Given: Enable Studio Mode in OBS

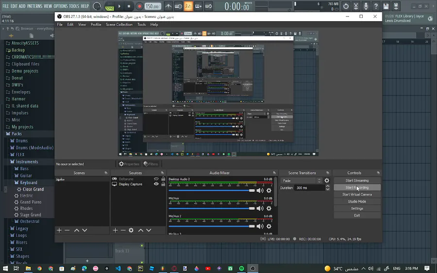Looking at the screenshot, I should [x=357, y=202].
